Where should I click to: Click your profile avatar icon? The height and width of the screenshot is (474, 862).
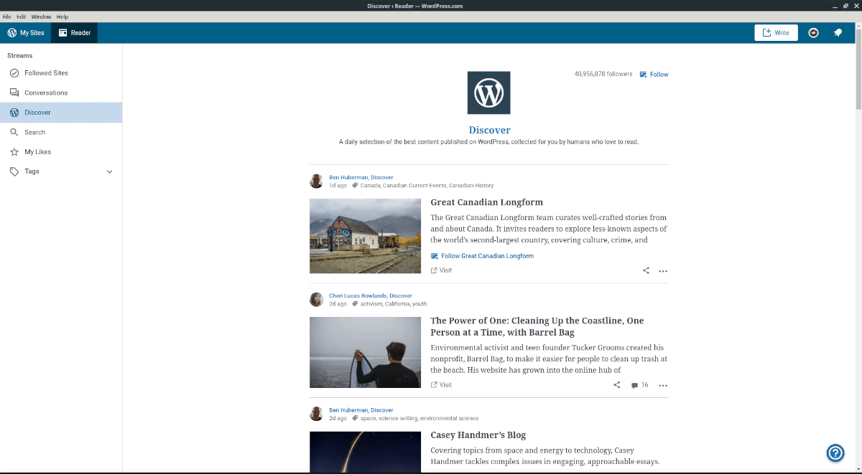pos(812,32)
